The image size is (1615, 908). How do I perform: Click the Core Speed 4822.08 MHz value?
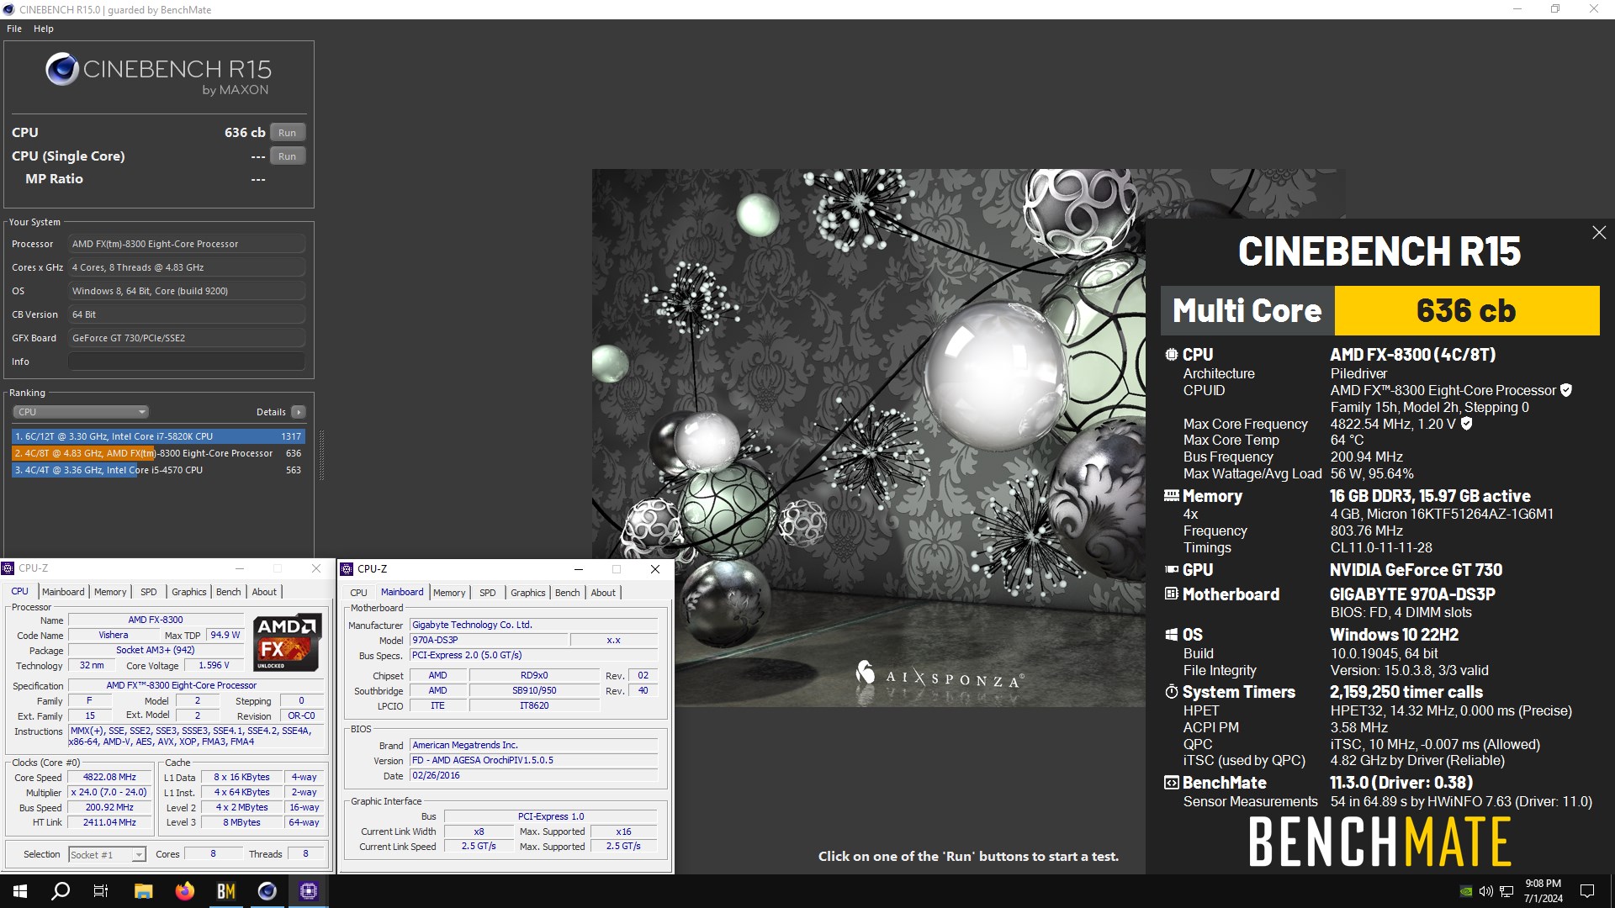click(x=109, y=778)
